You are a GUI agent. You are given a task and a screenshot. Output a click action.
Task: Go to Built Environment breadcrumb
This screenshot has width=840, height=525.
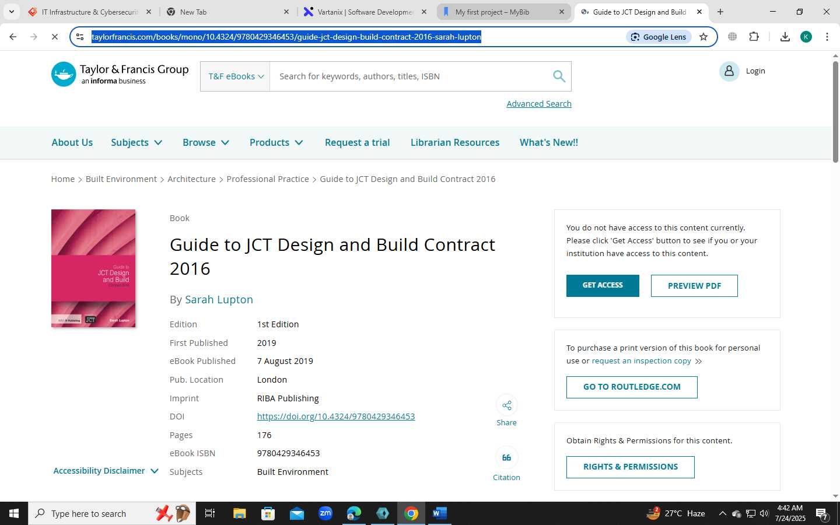(121, 179)
